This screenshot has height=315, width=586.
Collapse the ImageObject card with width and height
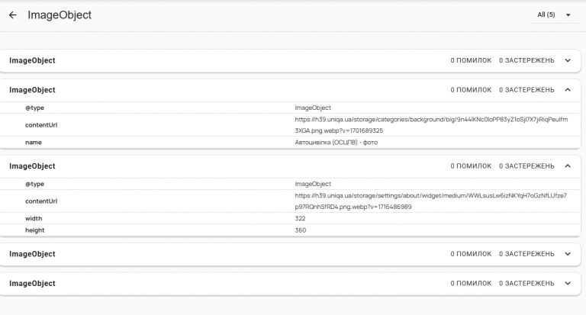pos(567,166)
